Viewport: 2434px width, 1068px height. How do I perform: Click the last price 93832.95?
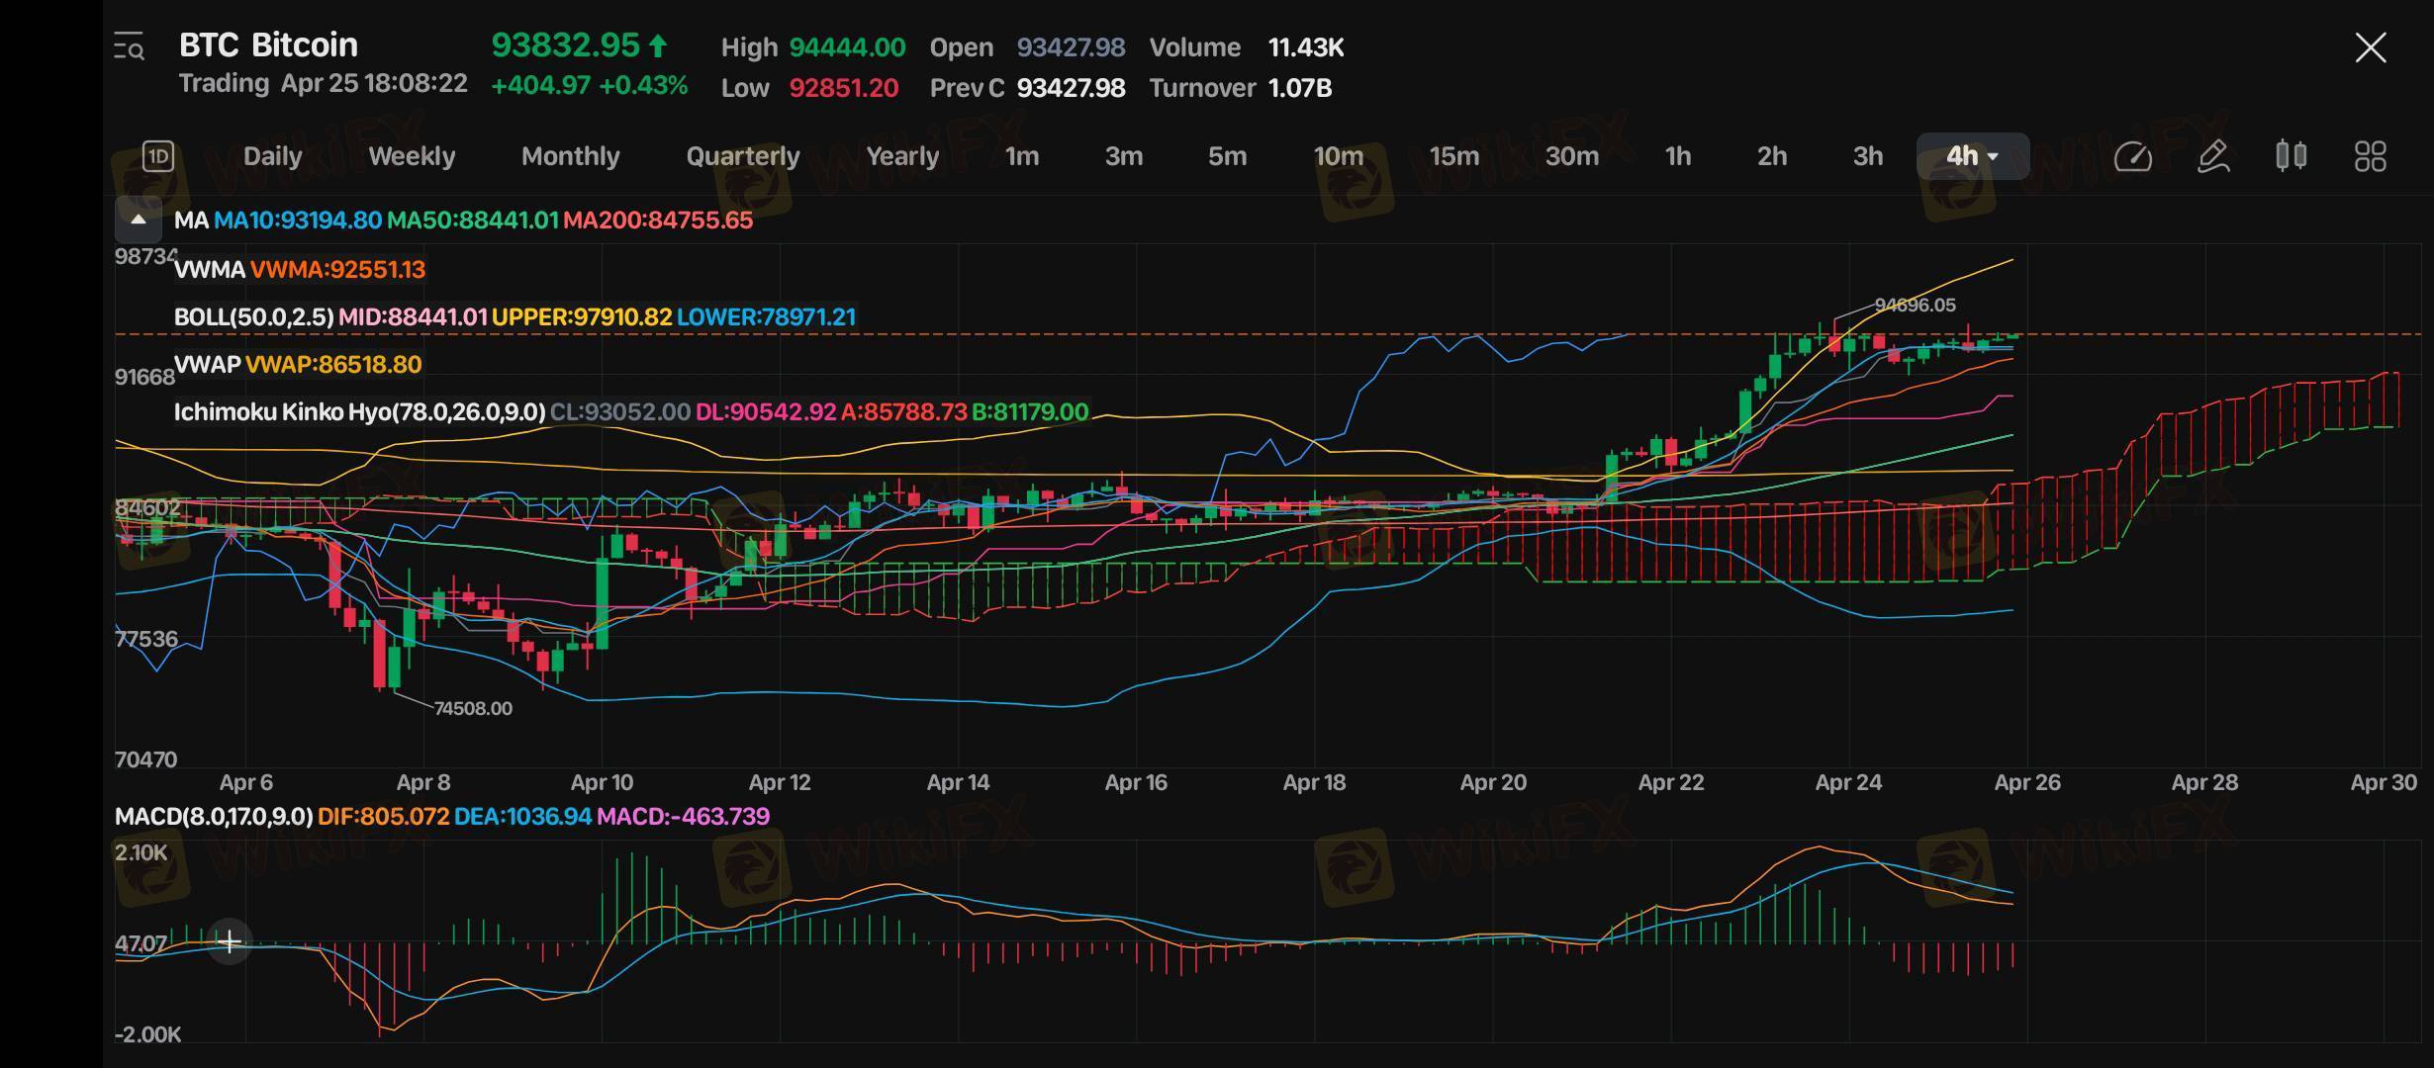(566, 45)
